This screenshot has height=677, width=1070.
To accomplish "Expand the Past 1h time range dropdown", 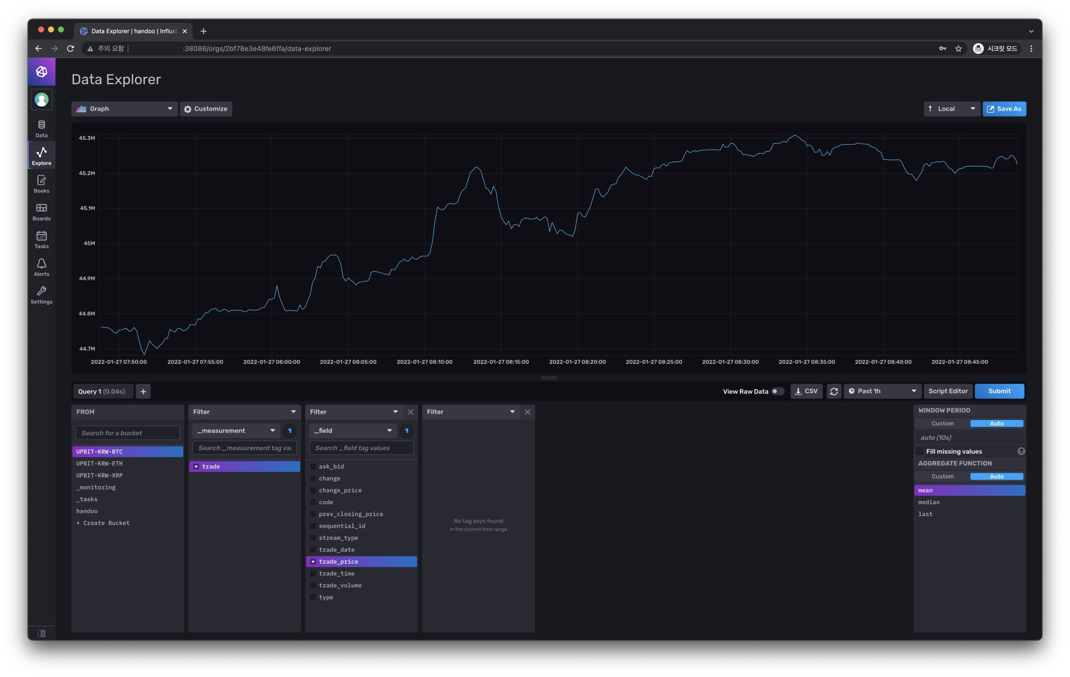I will (882, 391).
